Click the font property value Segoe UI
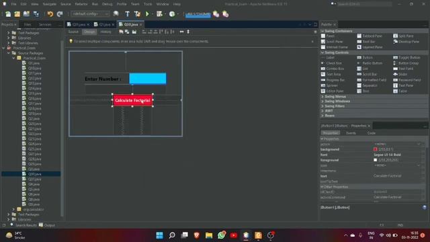The height and width of the screenshot is (242, 430). coord(387,155)
